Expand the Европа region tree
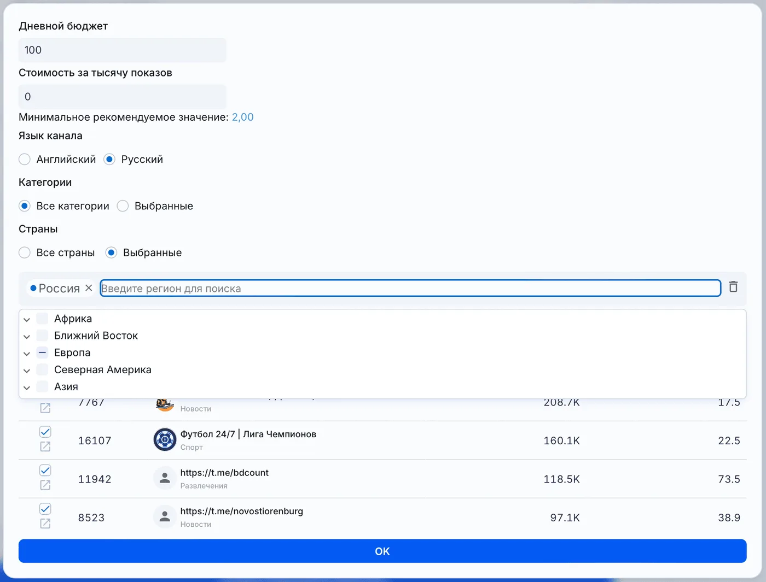Image resolution: width=766 pixels, height=582 pixels. 27,354
